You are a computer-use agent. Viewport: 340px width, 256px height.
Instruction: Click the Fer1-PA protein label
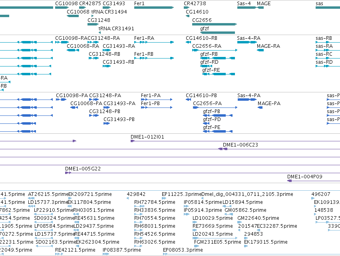(x=151, y=96)
